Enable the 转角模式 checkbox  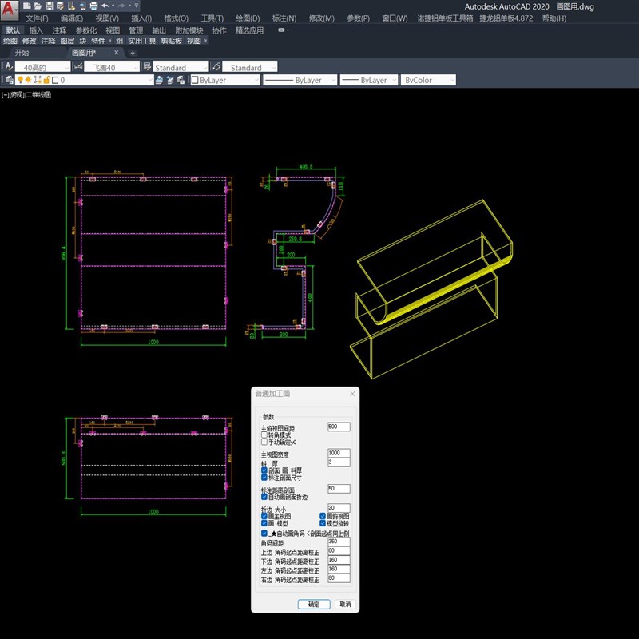(264, 435)
